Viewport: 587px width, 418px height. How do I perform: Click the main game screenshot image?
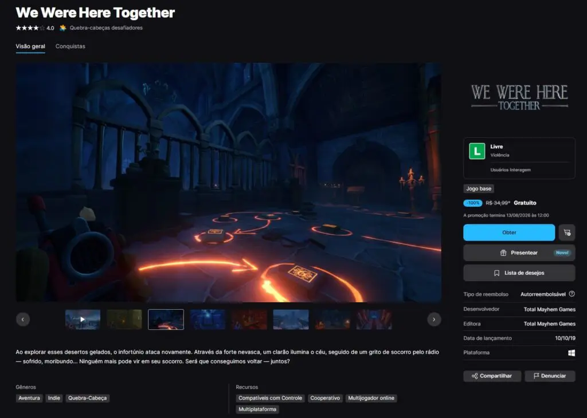[228, 183]
